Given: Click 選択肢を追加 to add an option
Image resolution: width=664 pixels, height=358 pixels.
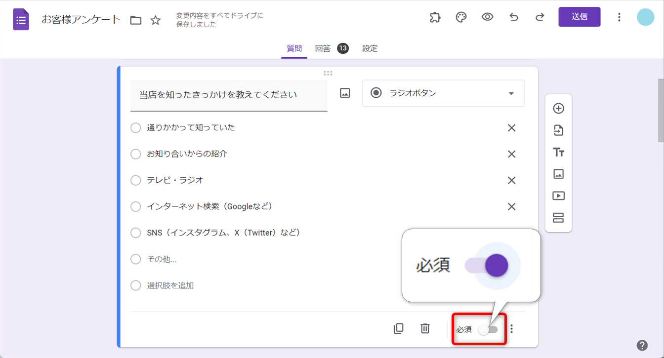Looking at the screenshot, I should [170, 285].
